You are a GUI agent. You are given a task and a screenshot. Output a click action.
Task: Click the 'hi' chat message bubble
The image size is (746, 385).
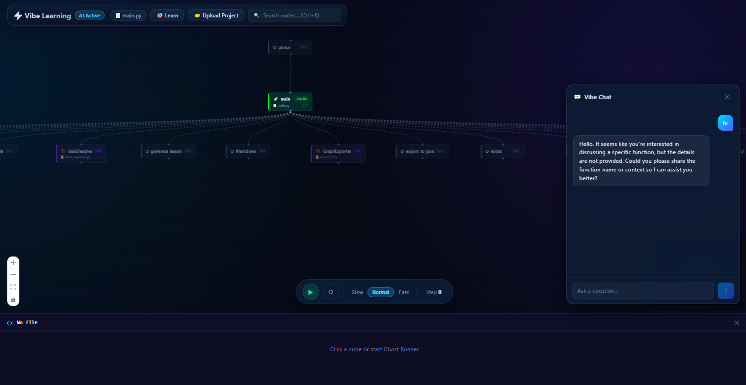point(725,123)
